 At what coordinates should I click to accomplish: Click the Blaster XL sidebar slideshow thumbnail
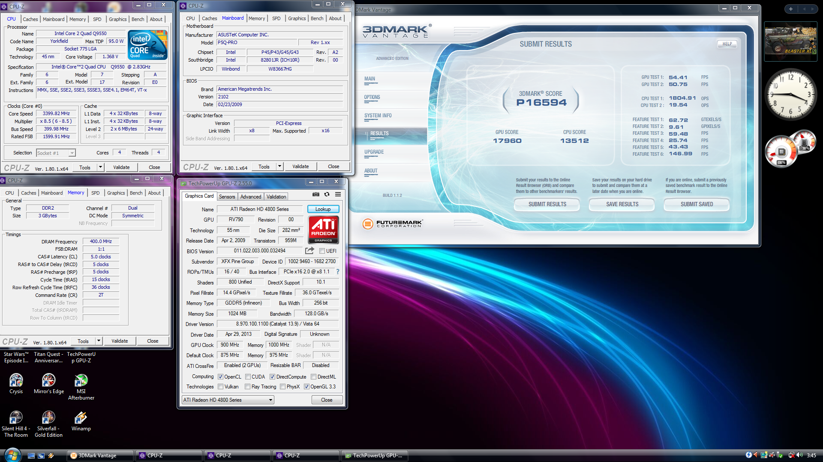790,41
